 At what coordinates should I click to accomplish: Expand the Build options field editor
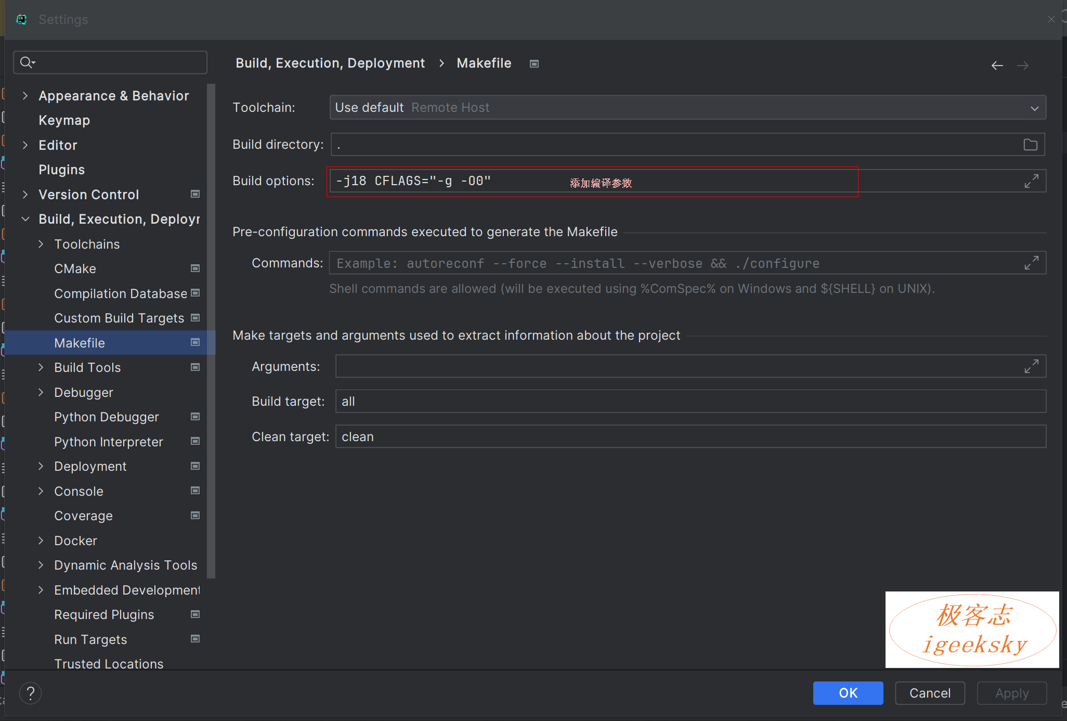point(1031,181)
